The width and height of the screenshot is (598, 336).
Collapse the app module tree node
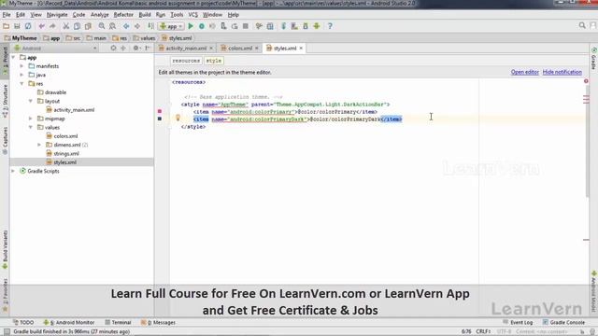point(14,58)
